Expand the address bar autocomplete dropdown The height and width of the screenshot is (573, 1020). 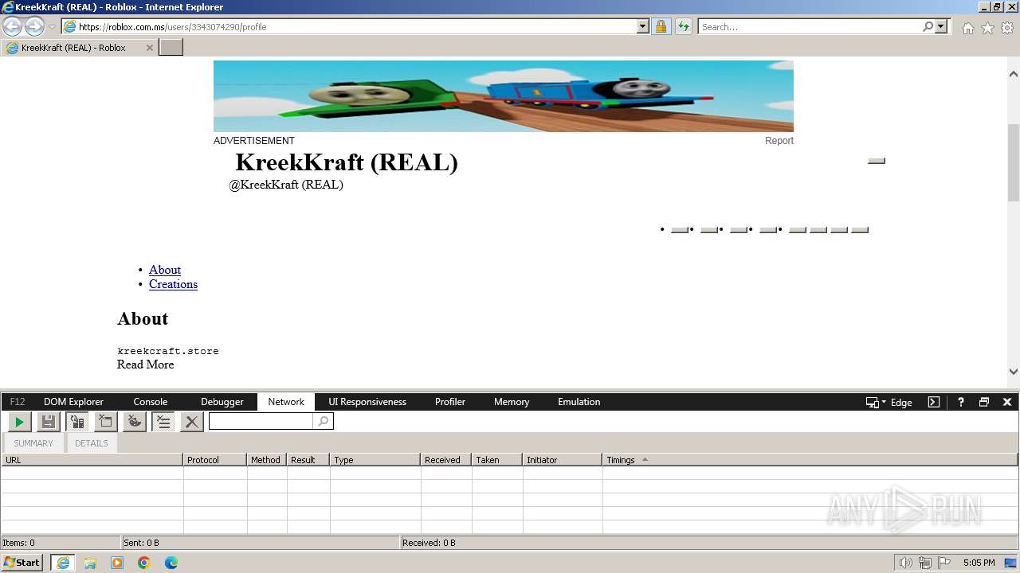(643, 26)
